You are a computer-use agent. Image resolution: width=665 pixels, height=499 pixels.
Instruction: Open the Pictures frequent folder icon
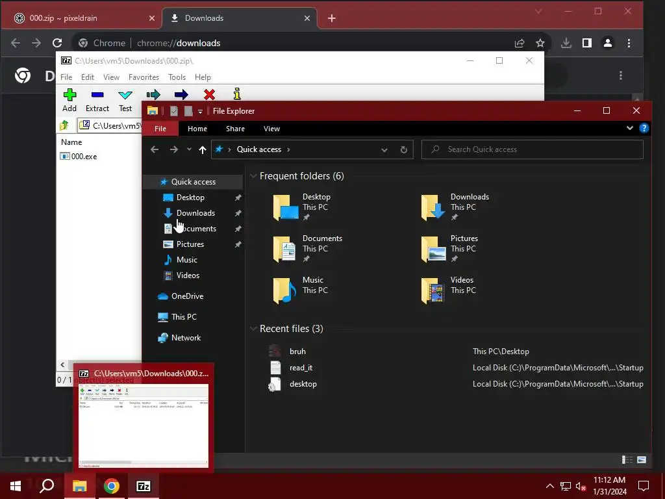point(433,249)
